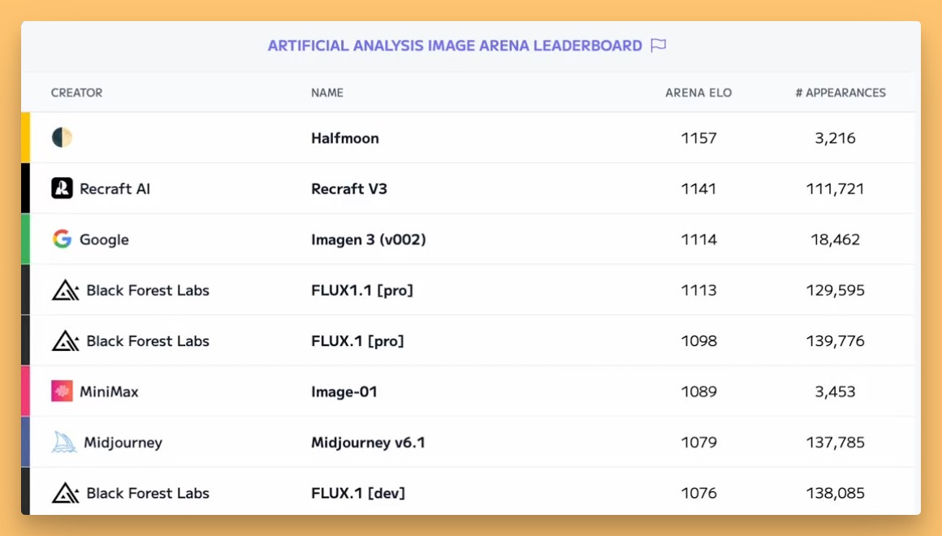The image size is (942, 536).
Task: Select the Midjourney v6.1 model name
Action: pos(368,443)
